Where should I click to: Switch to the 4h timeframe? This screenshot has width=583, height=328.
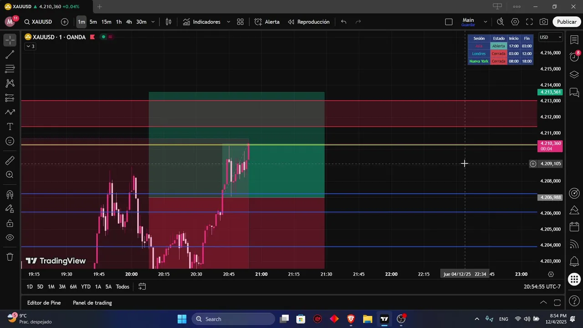129,22
